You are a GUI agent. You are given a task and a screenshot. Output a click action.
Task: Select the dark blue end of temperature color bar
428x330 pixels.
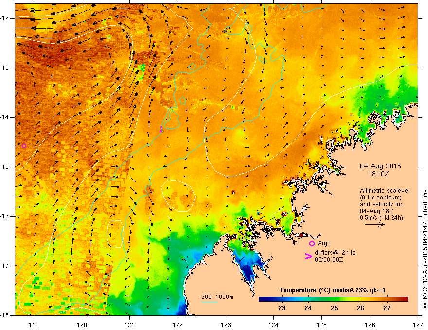(x=264, y=299)
